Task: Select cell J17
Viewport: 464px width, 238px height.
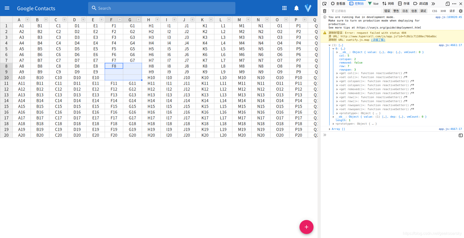Action: [187, 118]
